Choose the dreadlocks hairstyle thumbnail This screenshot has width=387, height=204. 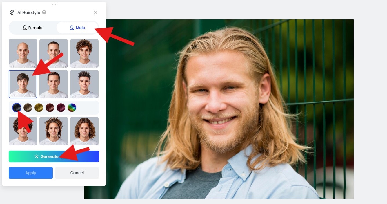(x=54, y=131)
